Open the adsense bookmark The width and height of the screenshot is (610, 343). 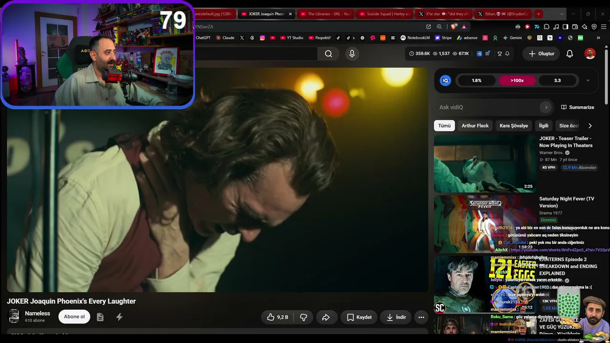pyautogui.click(x=467, y=38)
